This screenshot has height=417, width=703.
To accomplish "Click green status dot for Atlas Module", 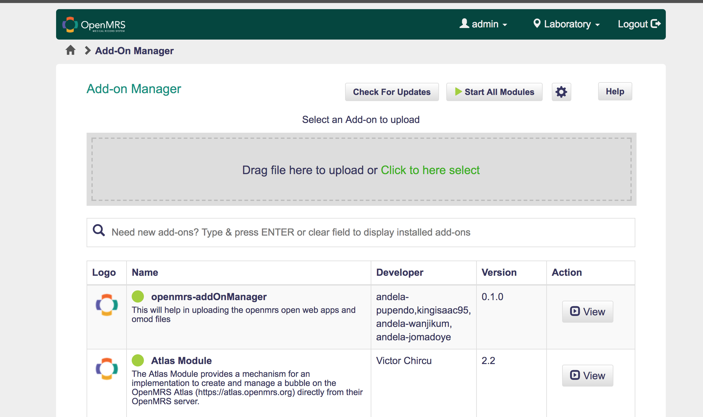I will (138, 360).
